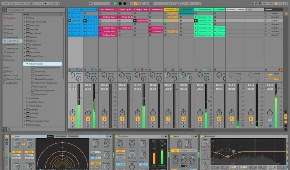Expand the Vintage Delay subfolder

point(27,106)
